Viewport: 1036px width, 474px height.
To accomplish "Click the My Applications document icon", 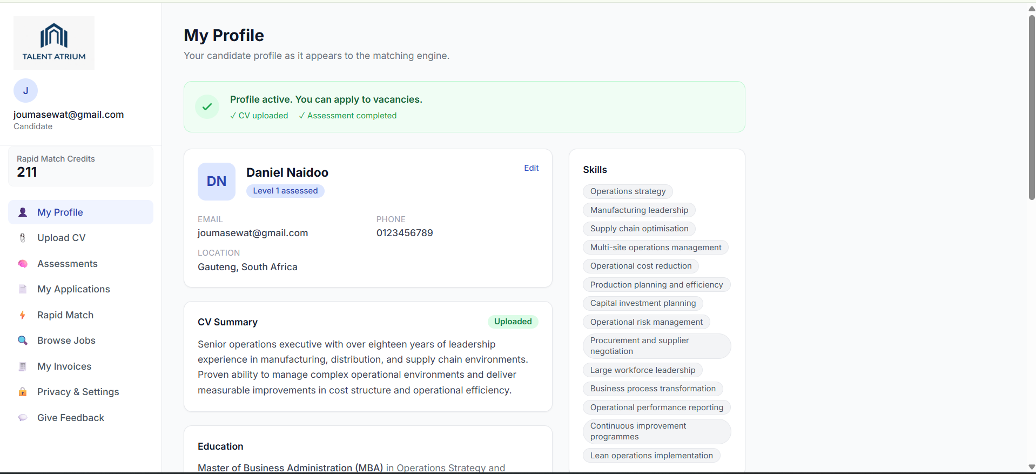I will [x=23, y=289].
